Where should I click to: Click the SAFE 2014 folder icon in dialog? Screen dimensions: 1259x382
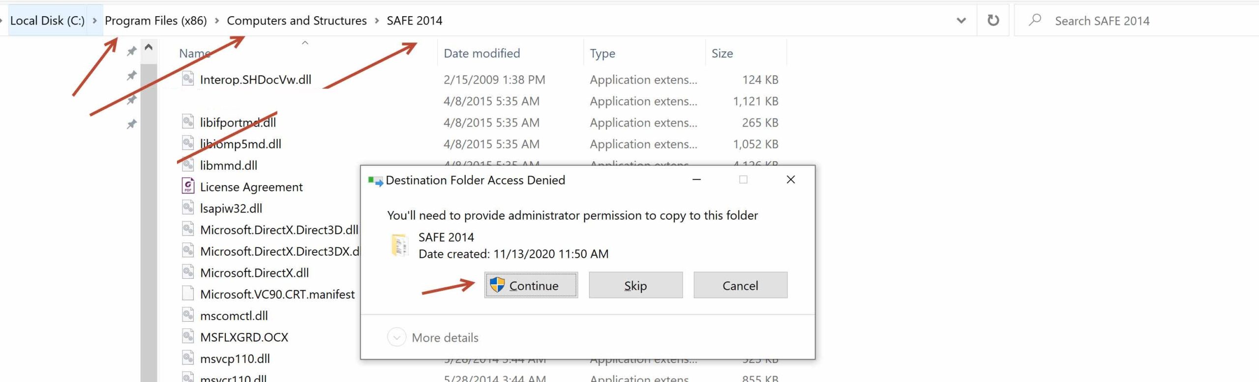click(x=399, y=245)
